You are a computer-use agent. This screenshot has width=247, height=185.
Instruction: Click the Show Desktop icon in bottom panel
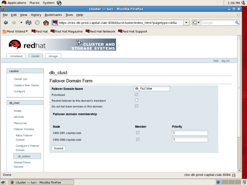pos(3,182)
